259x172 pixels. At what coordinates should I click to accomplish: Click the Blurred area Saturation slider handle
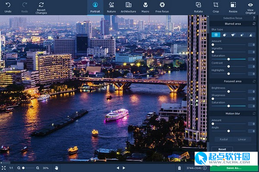point(229,59)
